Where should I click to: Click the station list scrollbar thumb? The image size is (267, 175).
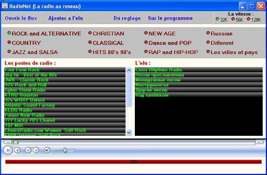129,90
